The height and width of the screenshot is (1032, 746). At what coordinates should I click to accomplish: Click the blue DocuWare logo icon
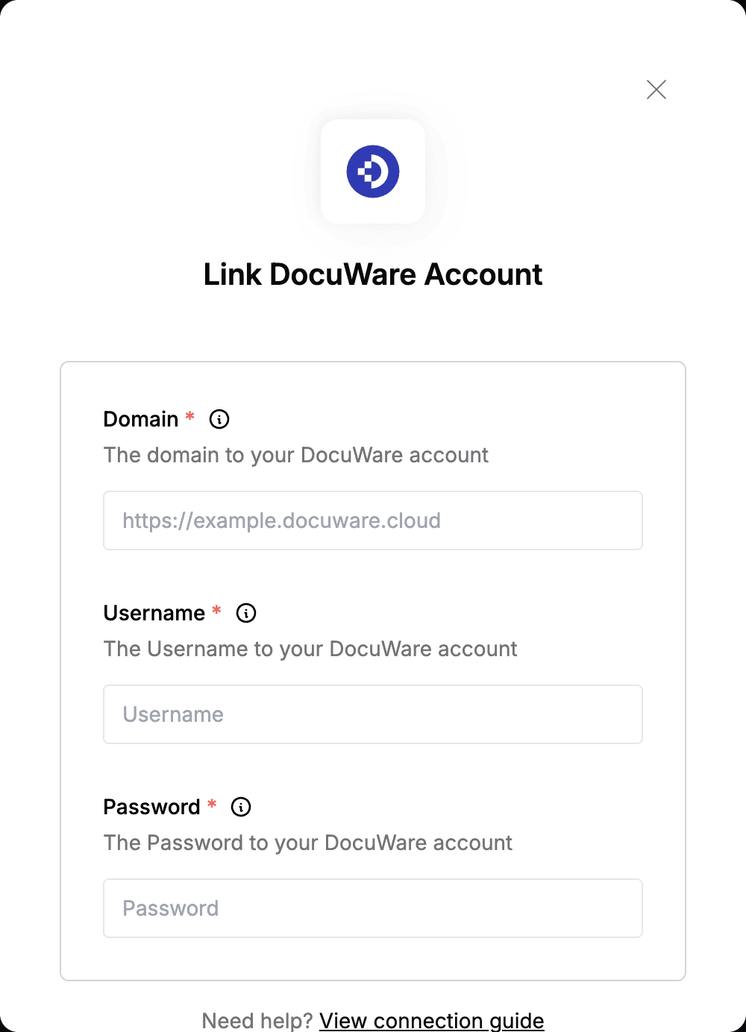(x=373, y=172)
